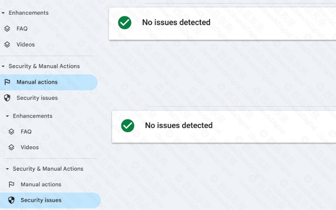Go to the upper Videos report label

click(26, 45)
